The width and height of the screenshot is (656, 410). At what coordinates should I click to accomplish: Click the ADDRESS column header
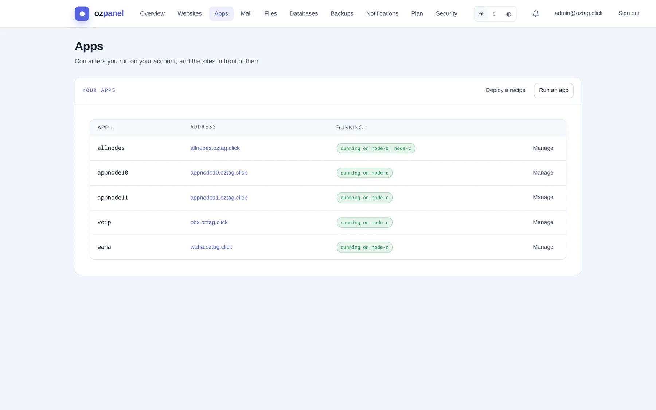(203, 127)
